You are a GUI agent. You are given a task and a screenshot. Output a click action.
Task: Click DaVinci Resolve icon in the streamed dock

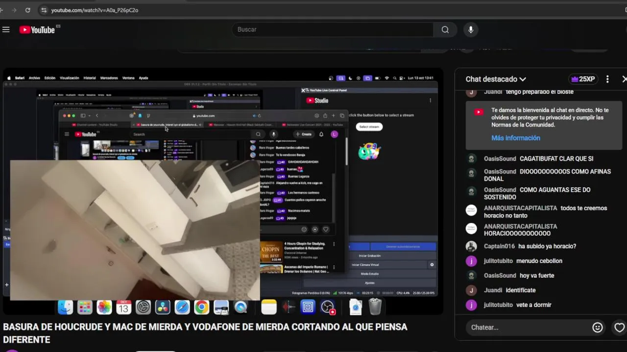[x=163, y=307]
